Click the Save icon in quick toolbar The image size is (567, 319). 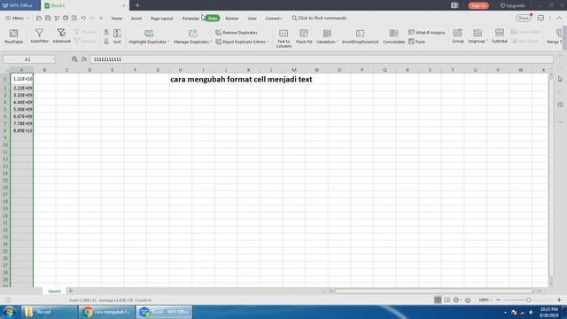pyautogui.click(x=47, y=18)
